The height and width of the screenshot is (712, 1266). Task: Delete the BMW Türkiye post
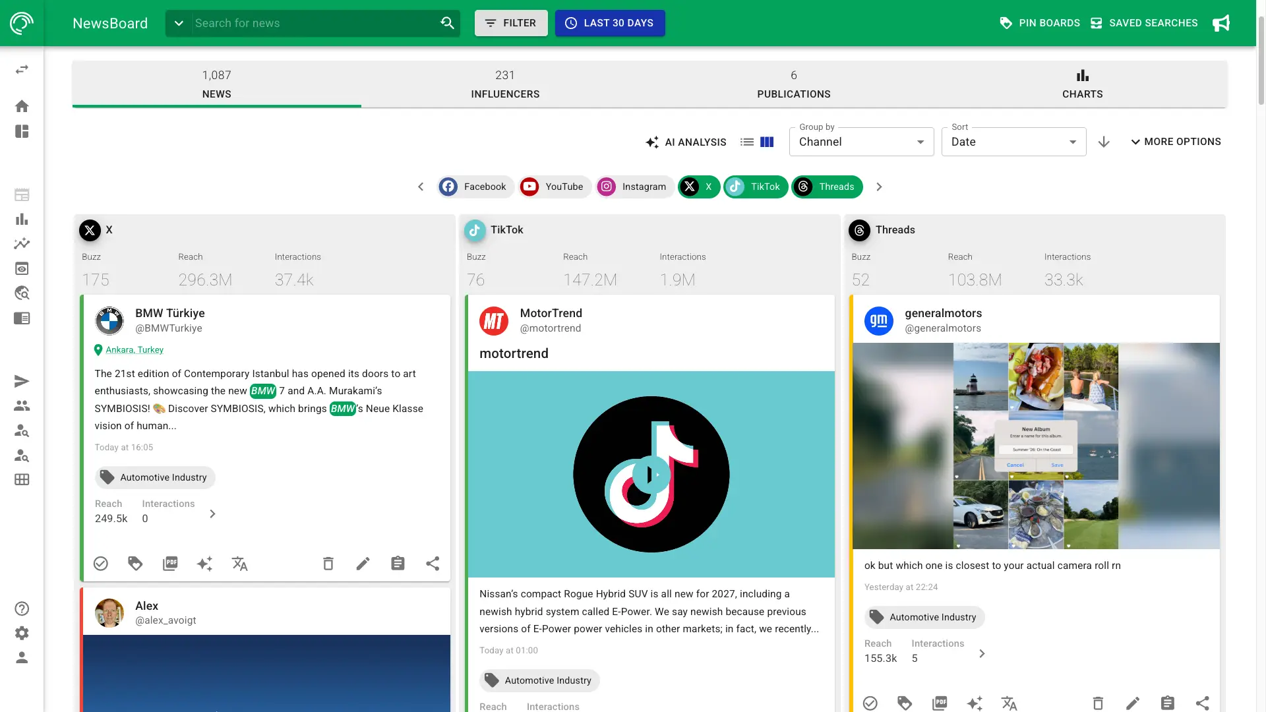pos(328,564)
